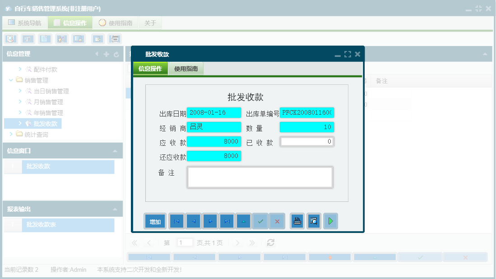Select the print icon in the dialog

(x=297, y=221)
